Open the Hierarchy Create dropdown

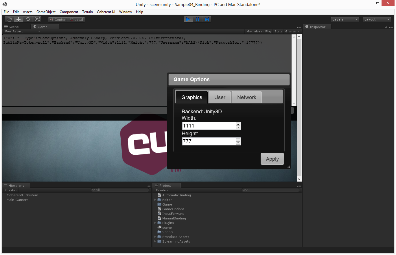(11, 190)
